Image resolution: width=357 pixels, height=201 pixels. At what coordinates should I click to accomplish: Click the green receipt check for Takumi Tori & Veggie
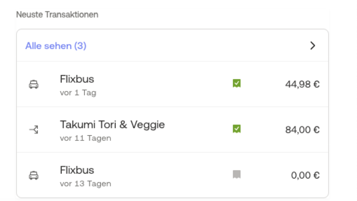pos(237,129)
